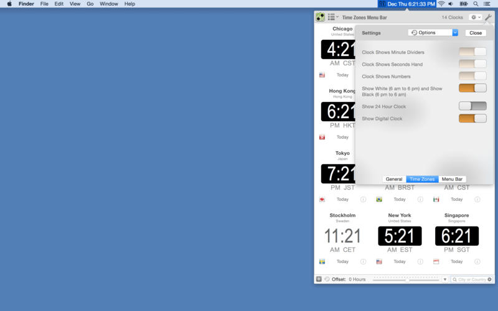Image resolution: width=498 pixels, height=311 pixels.
Task: Click the info icon for Stockholm
Action: tap(363, 262)
